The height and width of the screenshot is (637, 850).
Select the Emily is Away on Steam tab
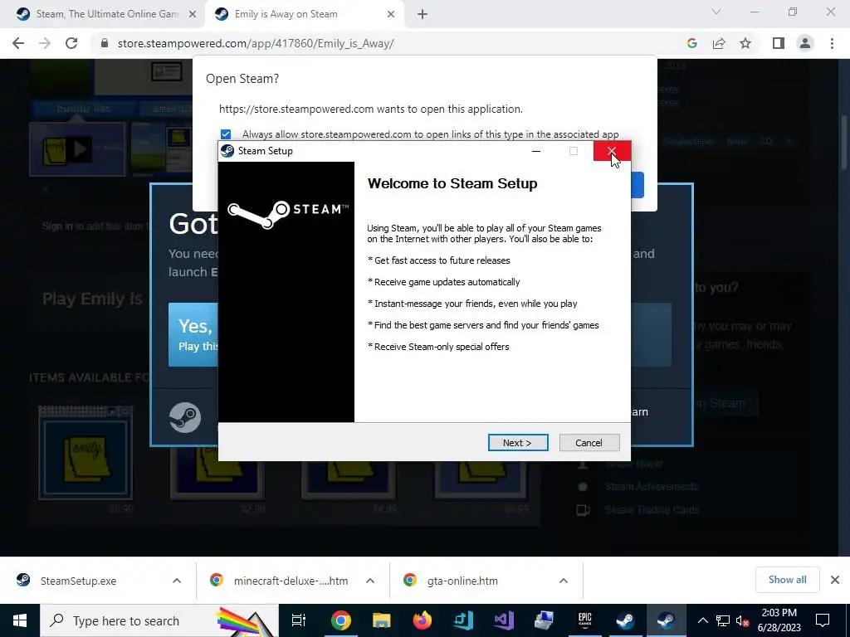click(x=286, y=14)
